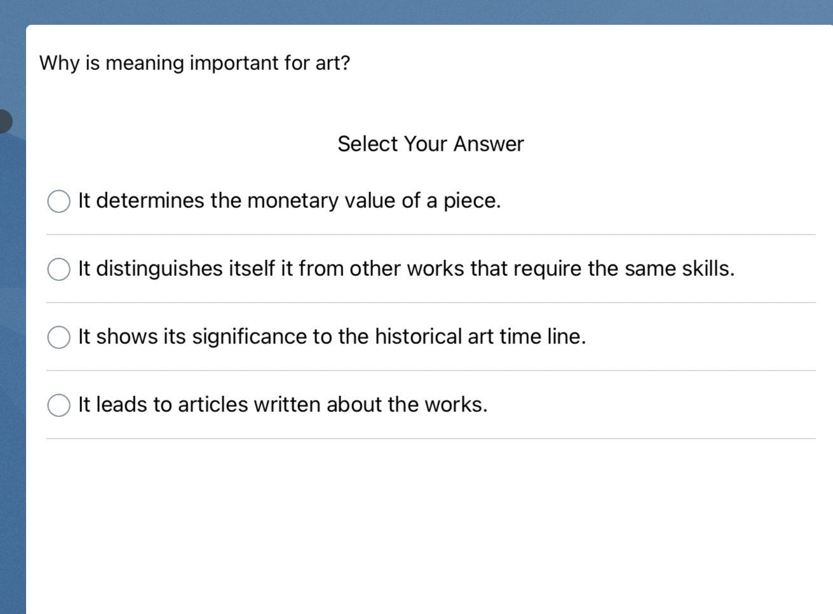Click the 'Select Your Answer' heading
This screenshot has height=614, width=833.
point(431,144)
